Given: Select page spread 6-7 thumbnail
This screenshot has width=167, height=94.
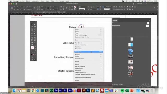Looking at the screenshot, I should tap(130, 56).
